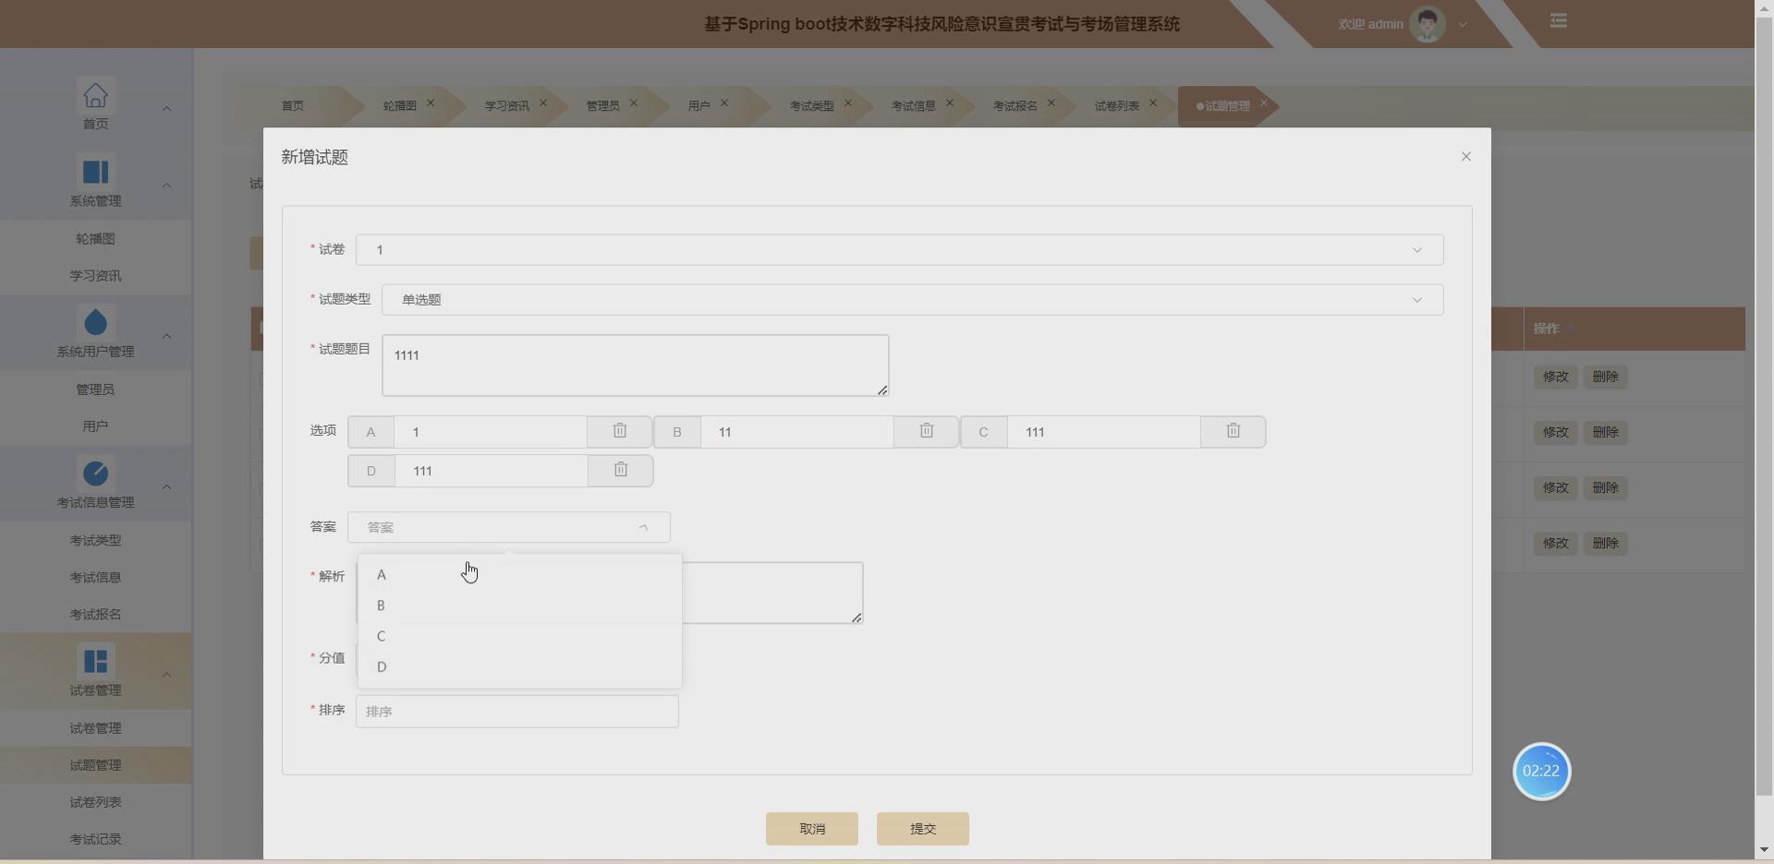Click the 系统管理 icon in sidebar
This screenshot has width=1774, height=864.
pyautogui.click(x=96, y=171)
